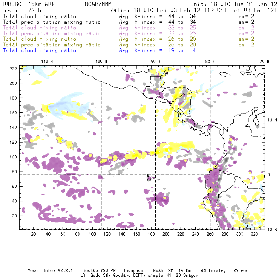This screenshot has height=279, width=279.
Task: Click 'sm= 2' on the purple precipitation row
Action: point(247,34)
